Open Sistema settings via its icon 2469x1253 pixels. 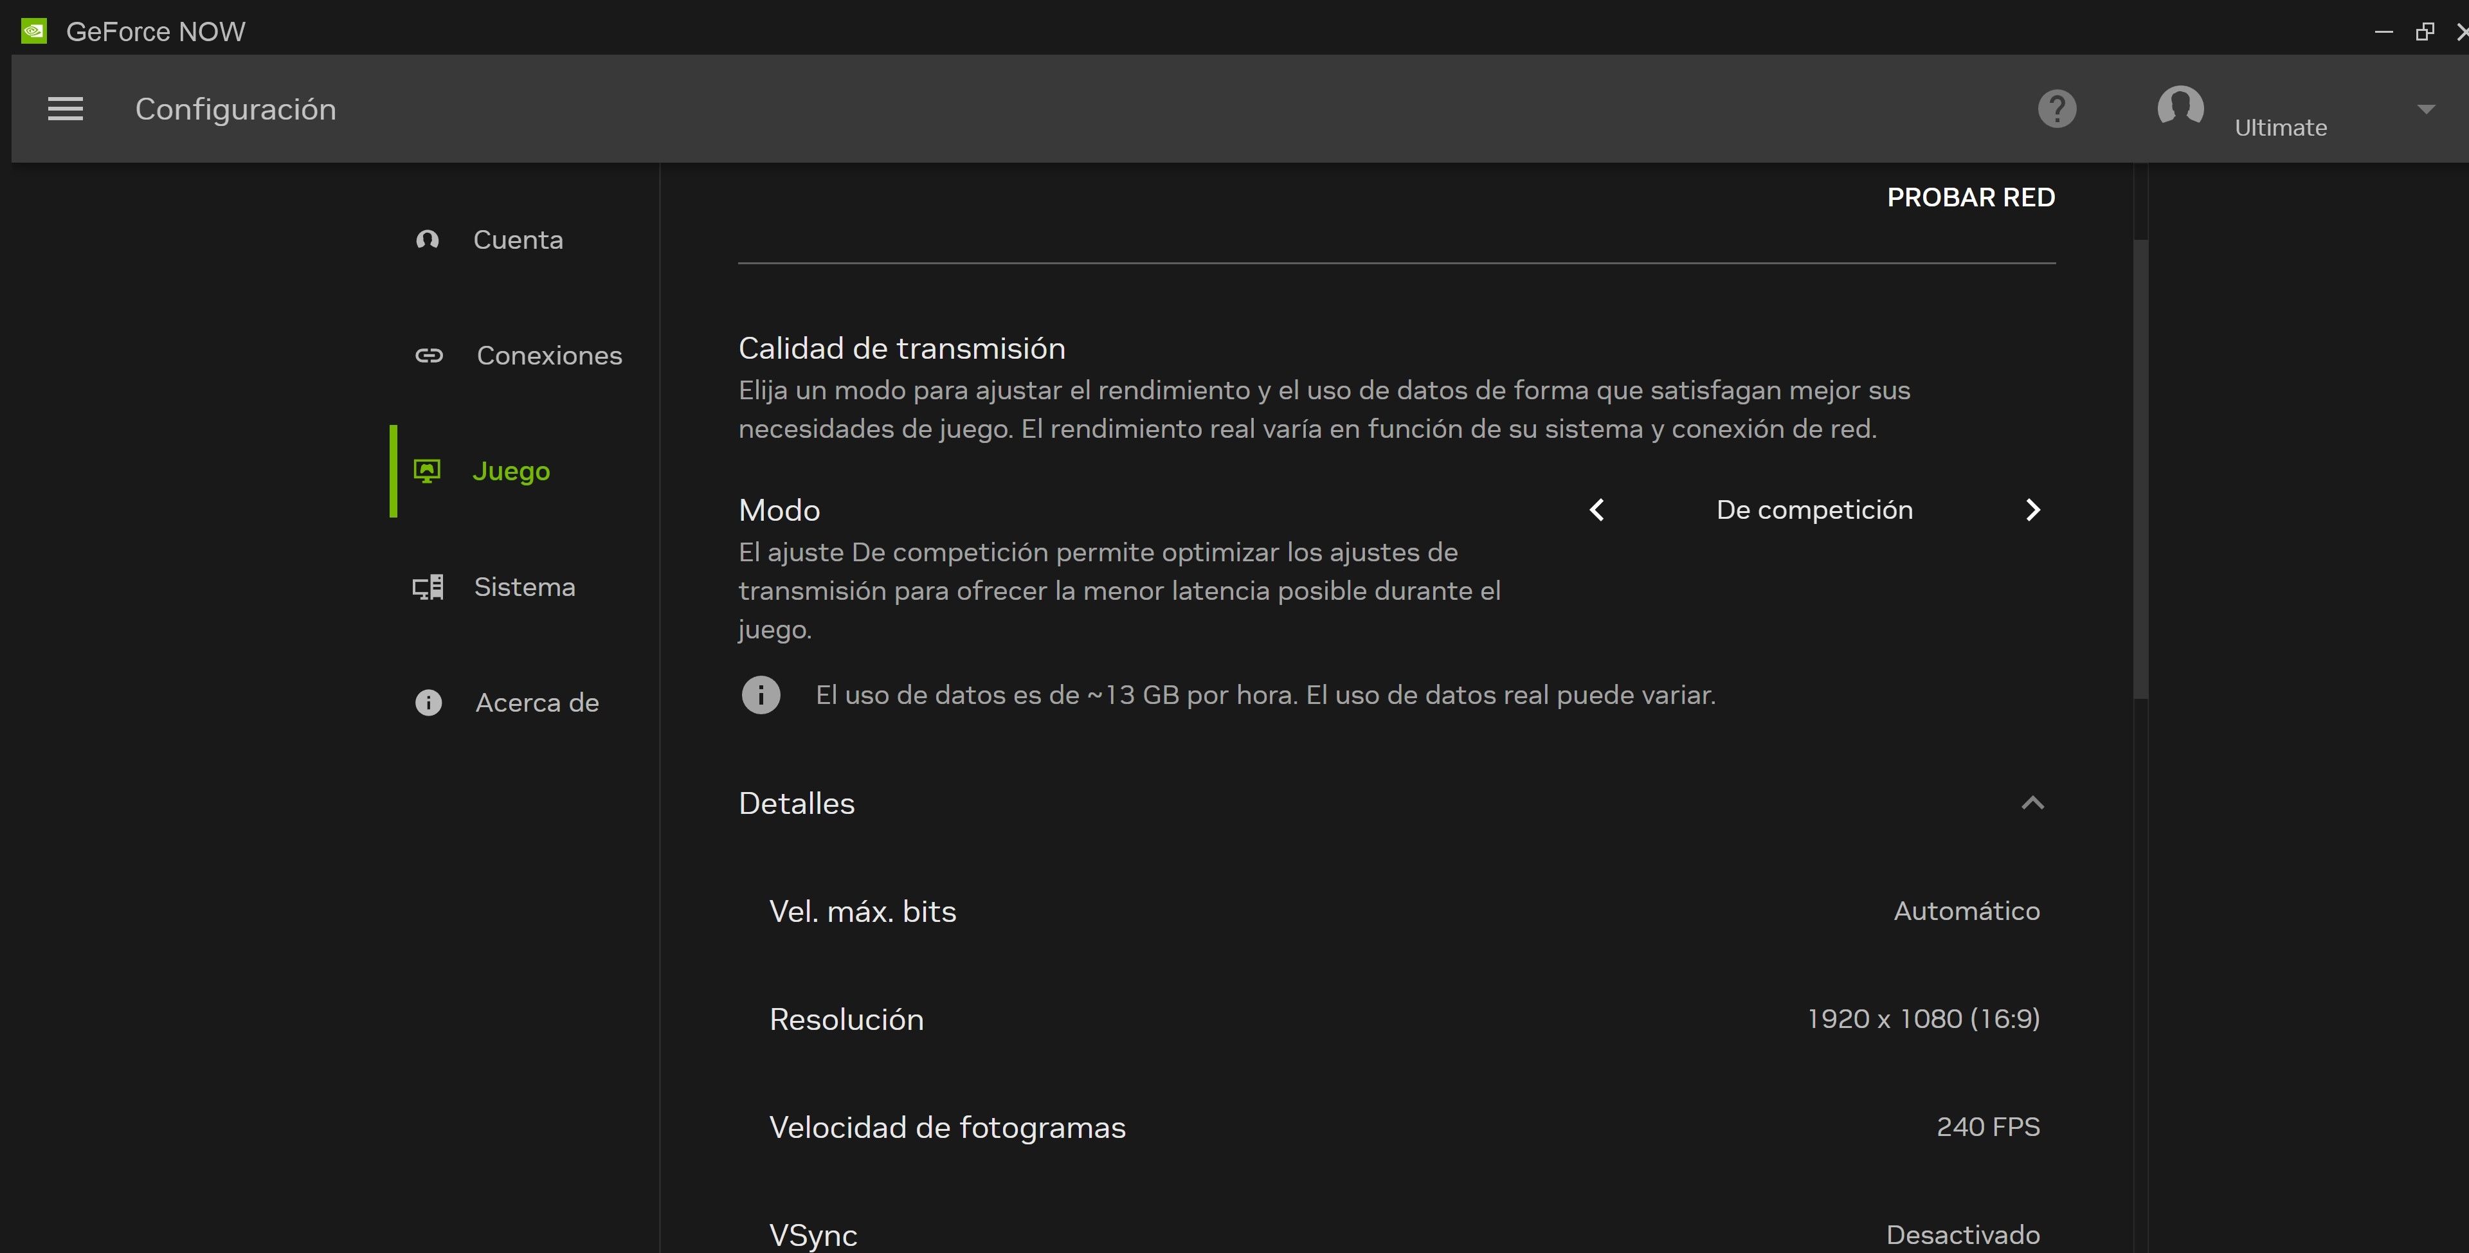[428, 586]
